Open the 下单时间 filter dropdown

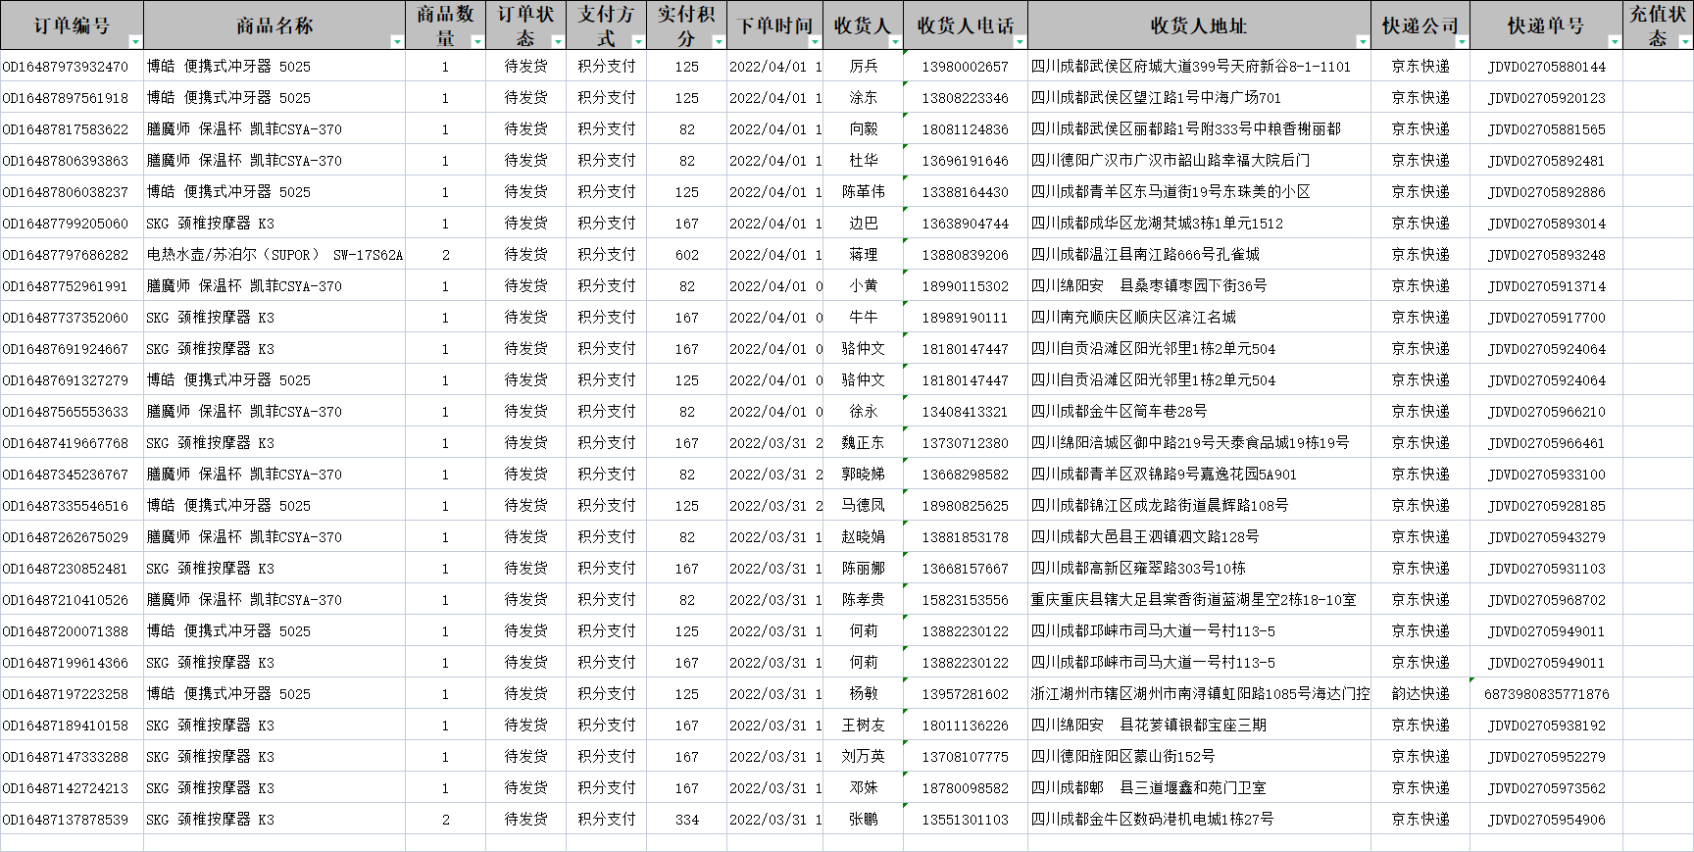coord(817,41)
